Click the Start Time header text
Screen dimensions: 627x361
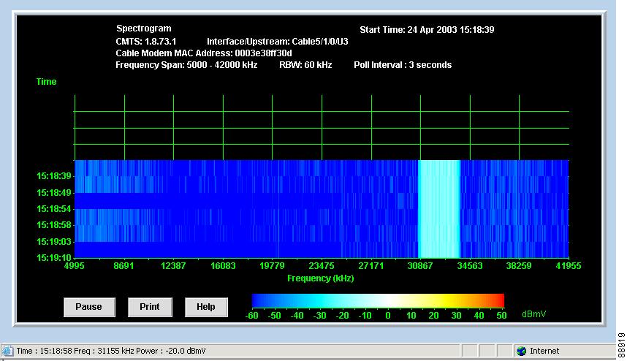pos(427,30)
